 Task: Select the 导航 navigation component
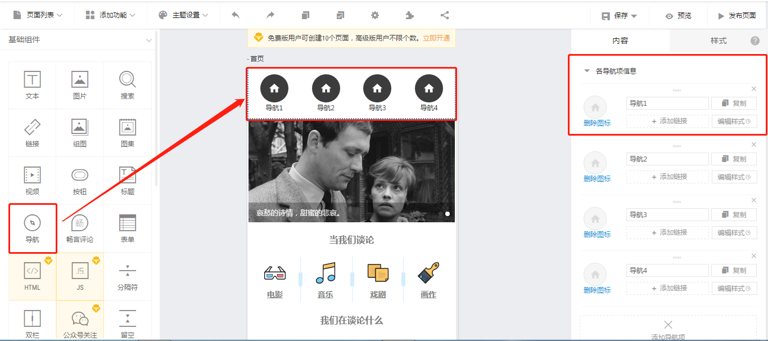(x=33, y=228)
